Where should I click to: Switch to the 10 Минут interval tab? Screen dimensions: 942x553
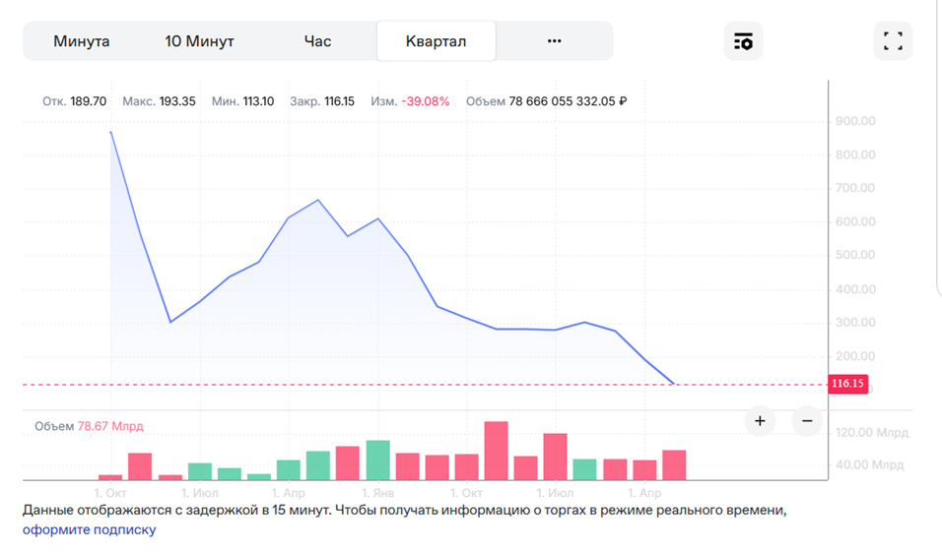(x=199, y=41)
